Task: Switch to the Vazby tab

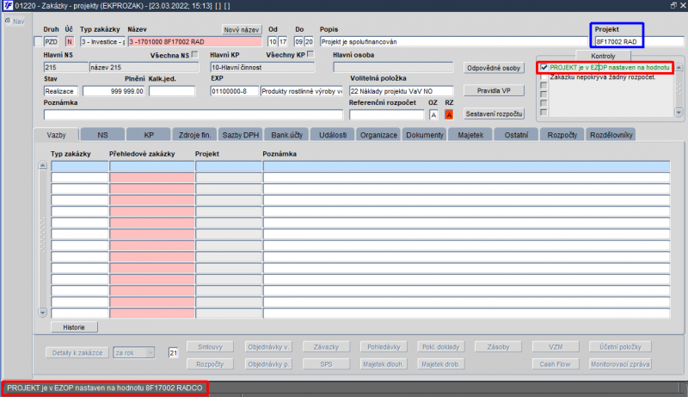Action: tap(56, 135)
